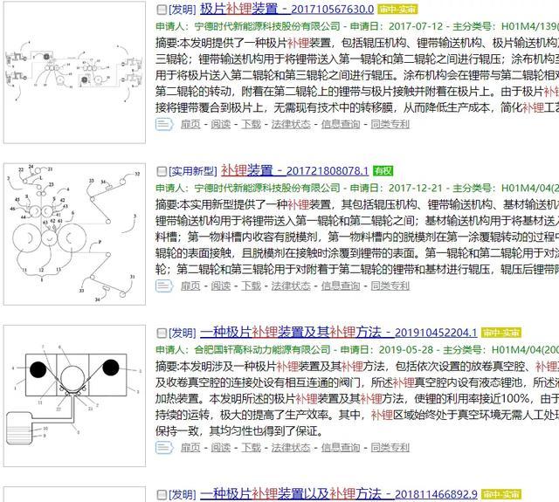Screen dimensions: 559x502
Task: Open the drawing thumbnail of patent 201710567630.0
Action: [74, 72]
